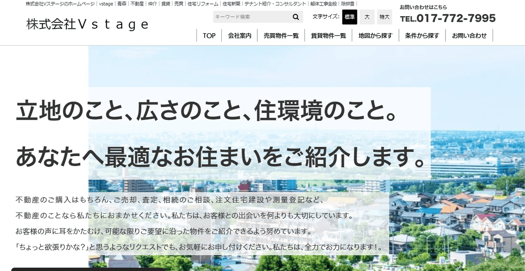Select 大 (large) font size

coord(367,17)
